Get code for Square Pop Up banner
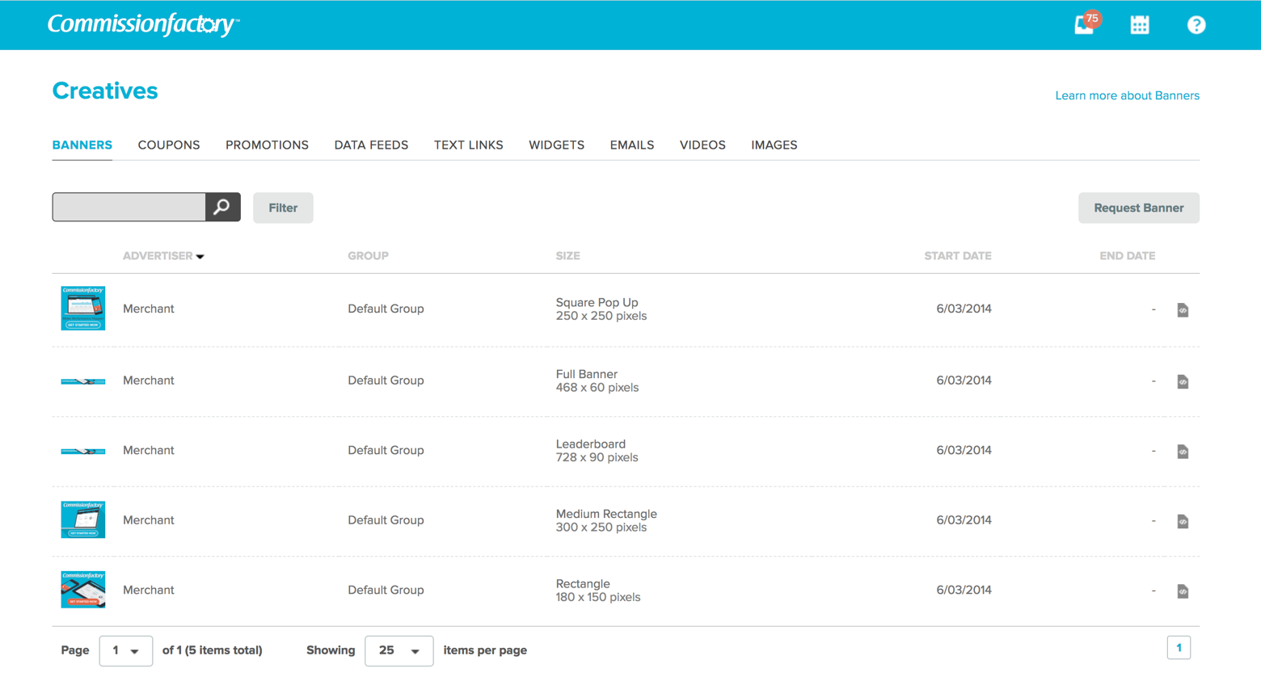Viewport: 1261px width, 698px height. 1183,310
